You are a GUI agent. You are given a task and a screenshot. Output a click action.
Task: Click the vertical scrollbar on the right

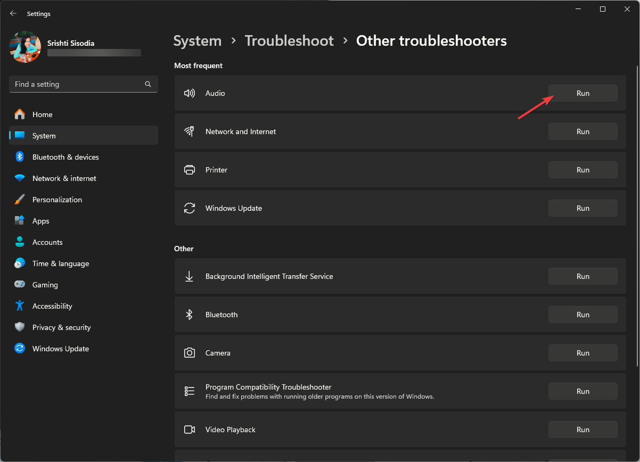(x=637, y=216)
